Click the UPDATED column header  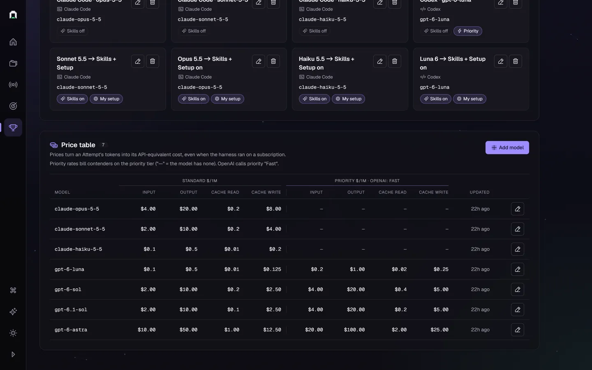pos(480,192)
